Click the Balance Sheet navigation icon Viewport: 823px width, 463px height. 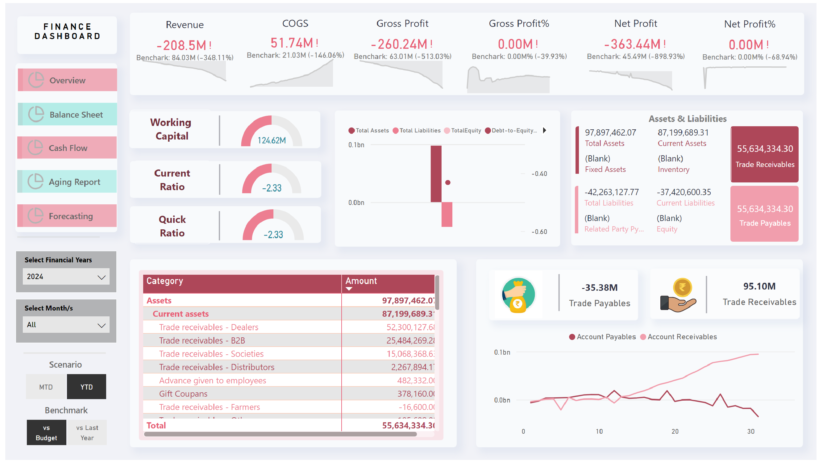click(x=36, y=114)
